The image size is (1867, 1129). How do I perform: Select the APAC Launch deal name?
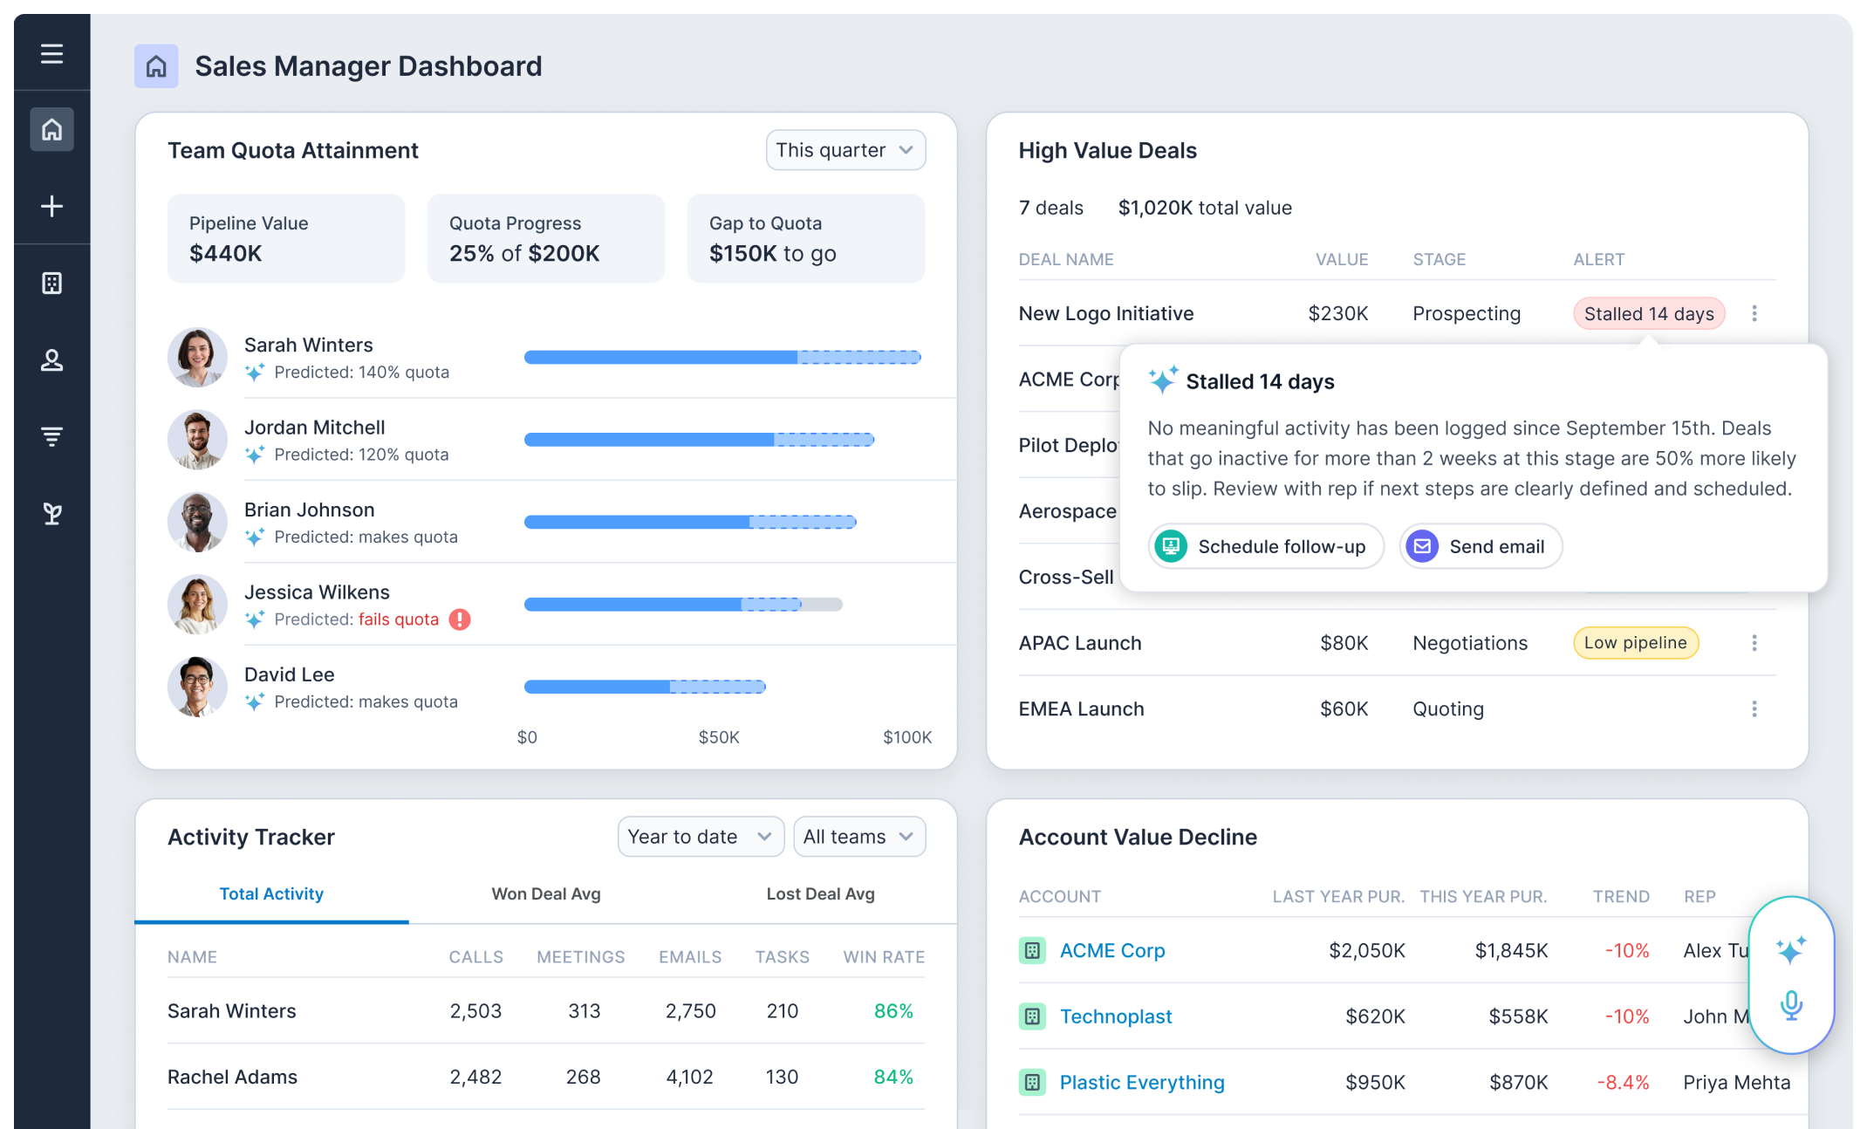tap(1080, 643)
